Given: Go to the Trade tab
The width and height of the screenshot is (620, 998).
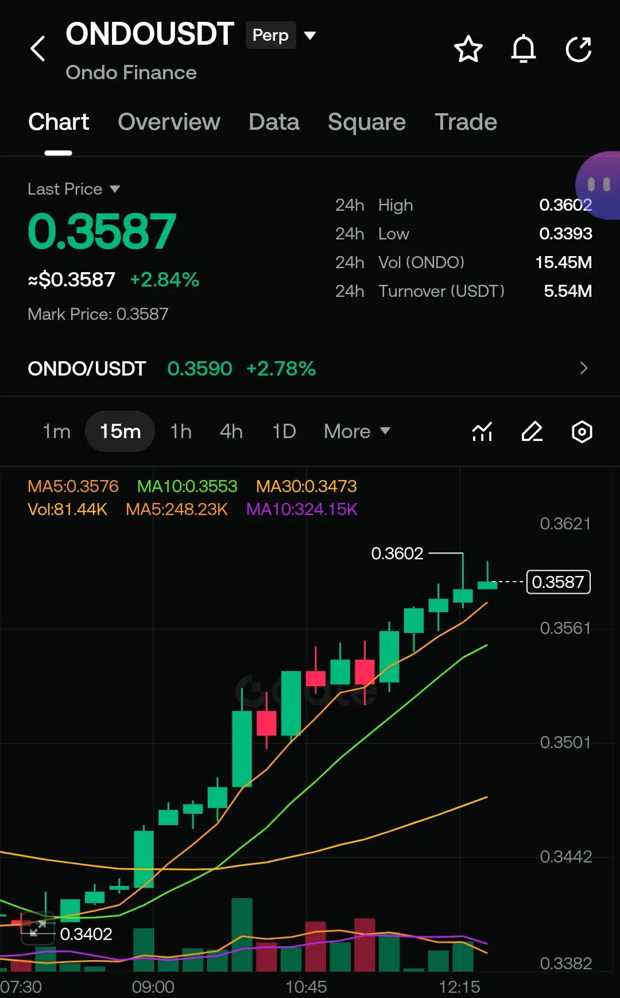Looking at the screenshot, I should pyautogui.click(x=466, y=122).
